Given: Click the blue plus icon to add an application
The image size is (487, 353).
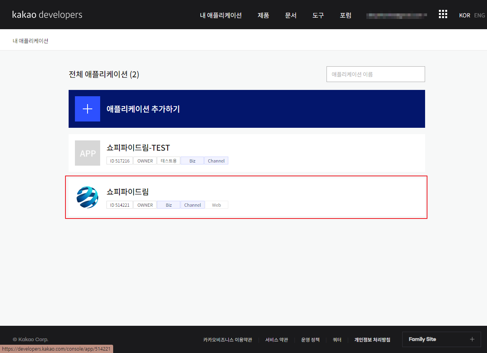Looking at the screenshot, I should 88,109.
